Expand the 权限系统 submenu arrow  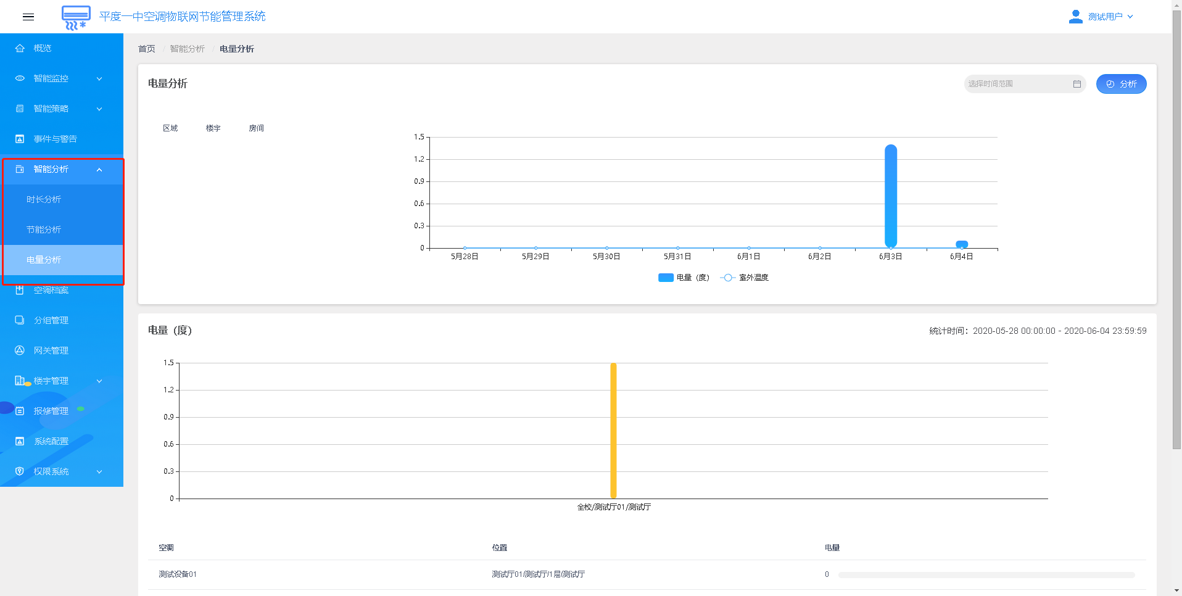(x=99, y=472)
